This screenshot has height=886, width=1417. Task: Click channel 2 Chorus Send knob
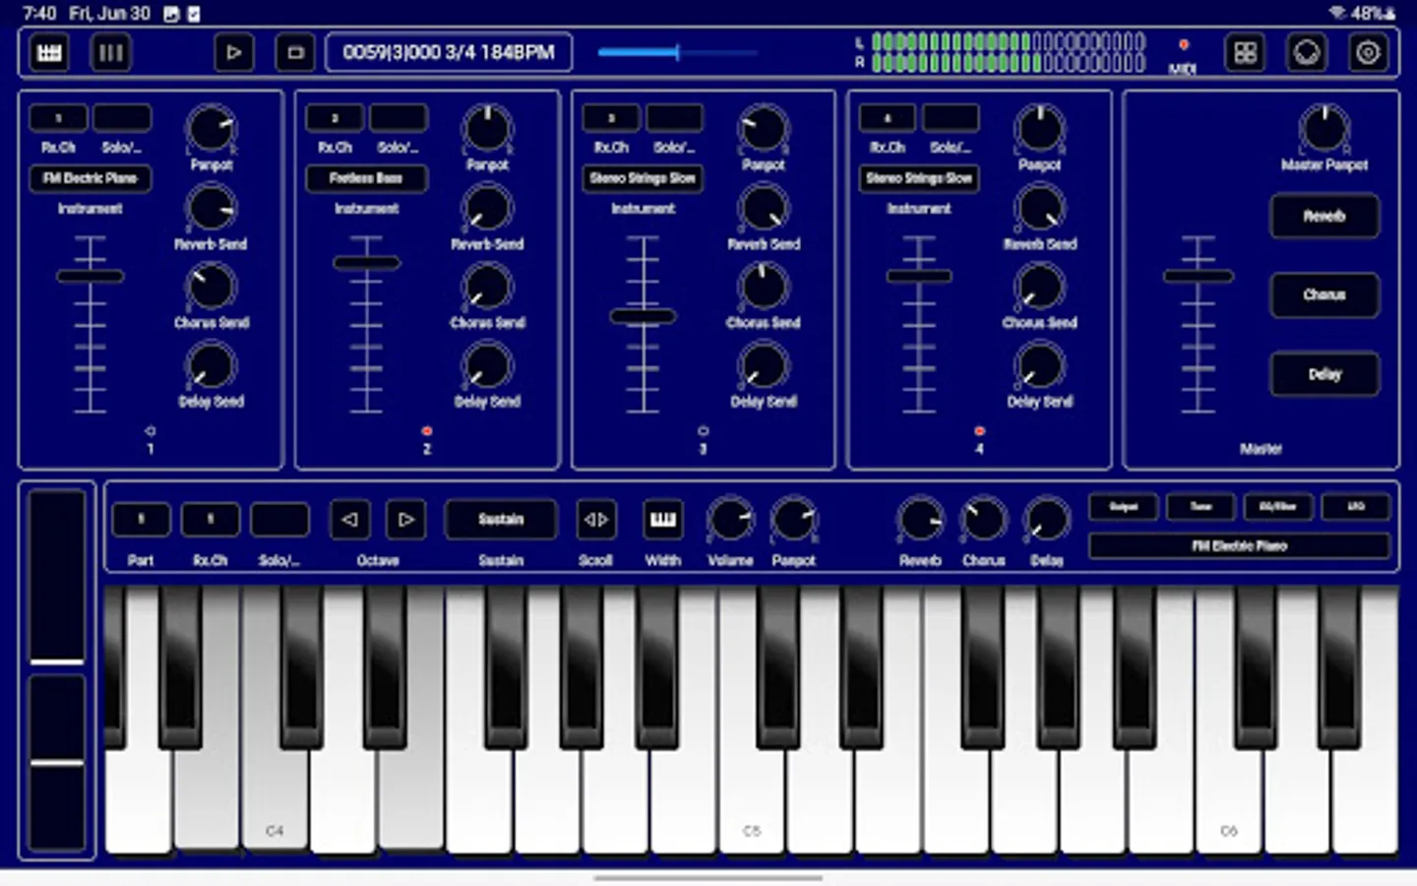click(x=487, y=286)
